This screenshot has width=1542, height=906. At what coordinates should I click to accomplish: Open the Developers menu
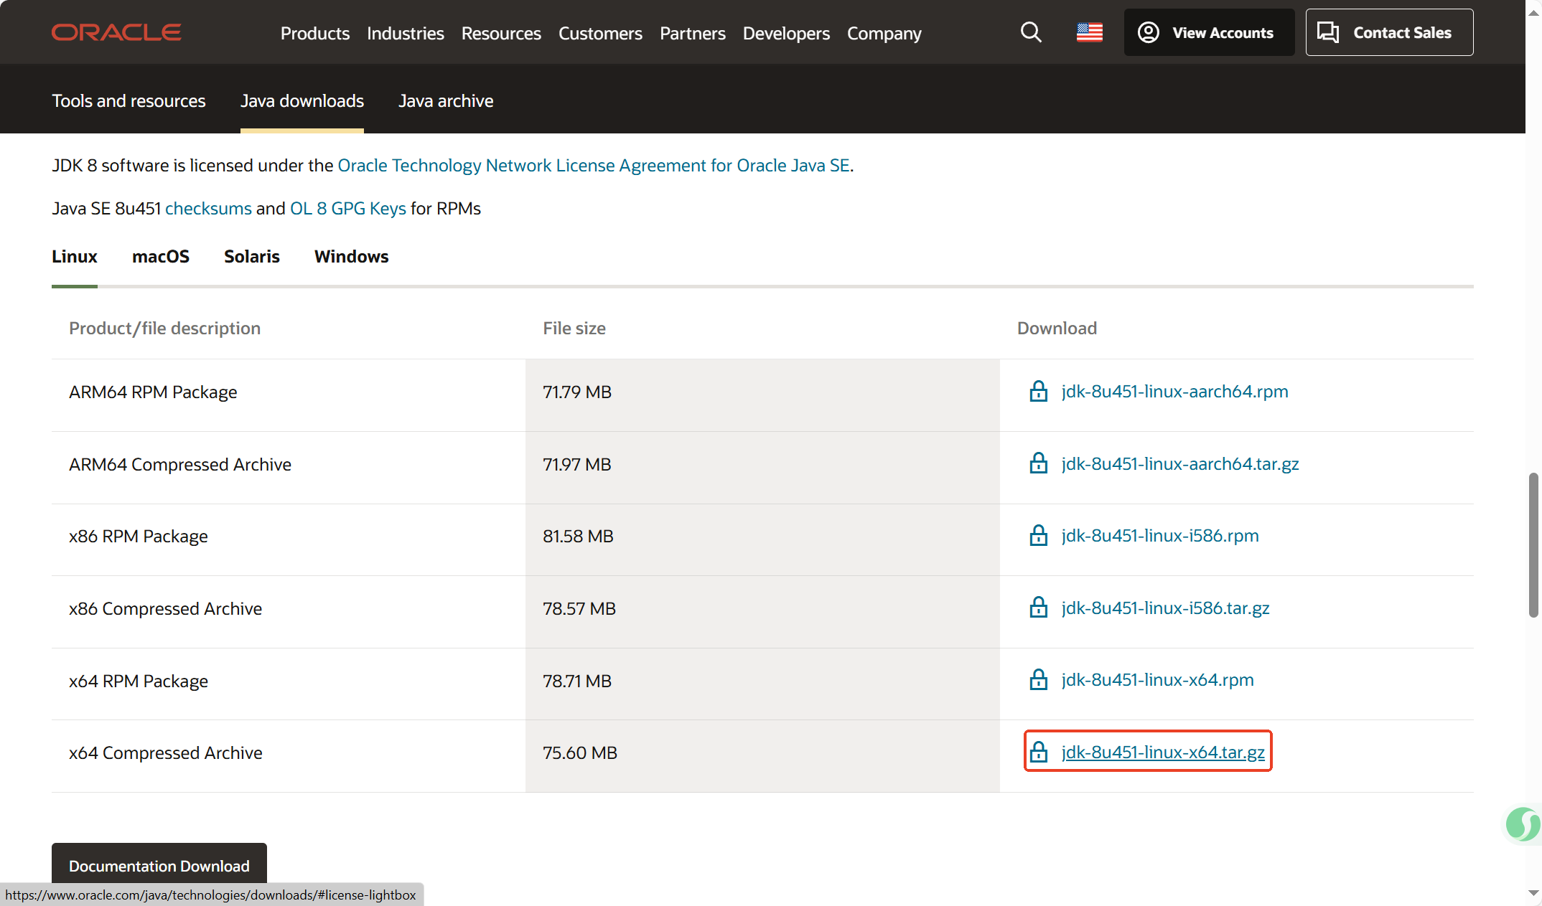786,33
